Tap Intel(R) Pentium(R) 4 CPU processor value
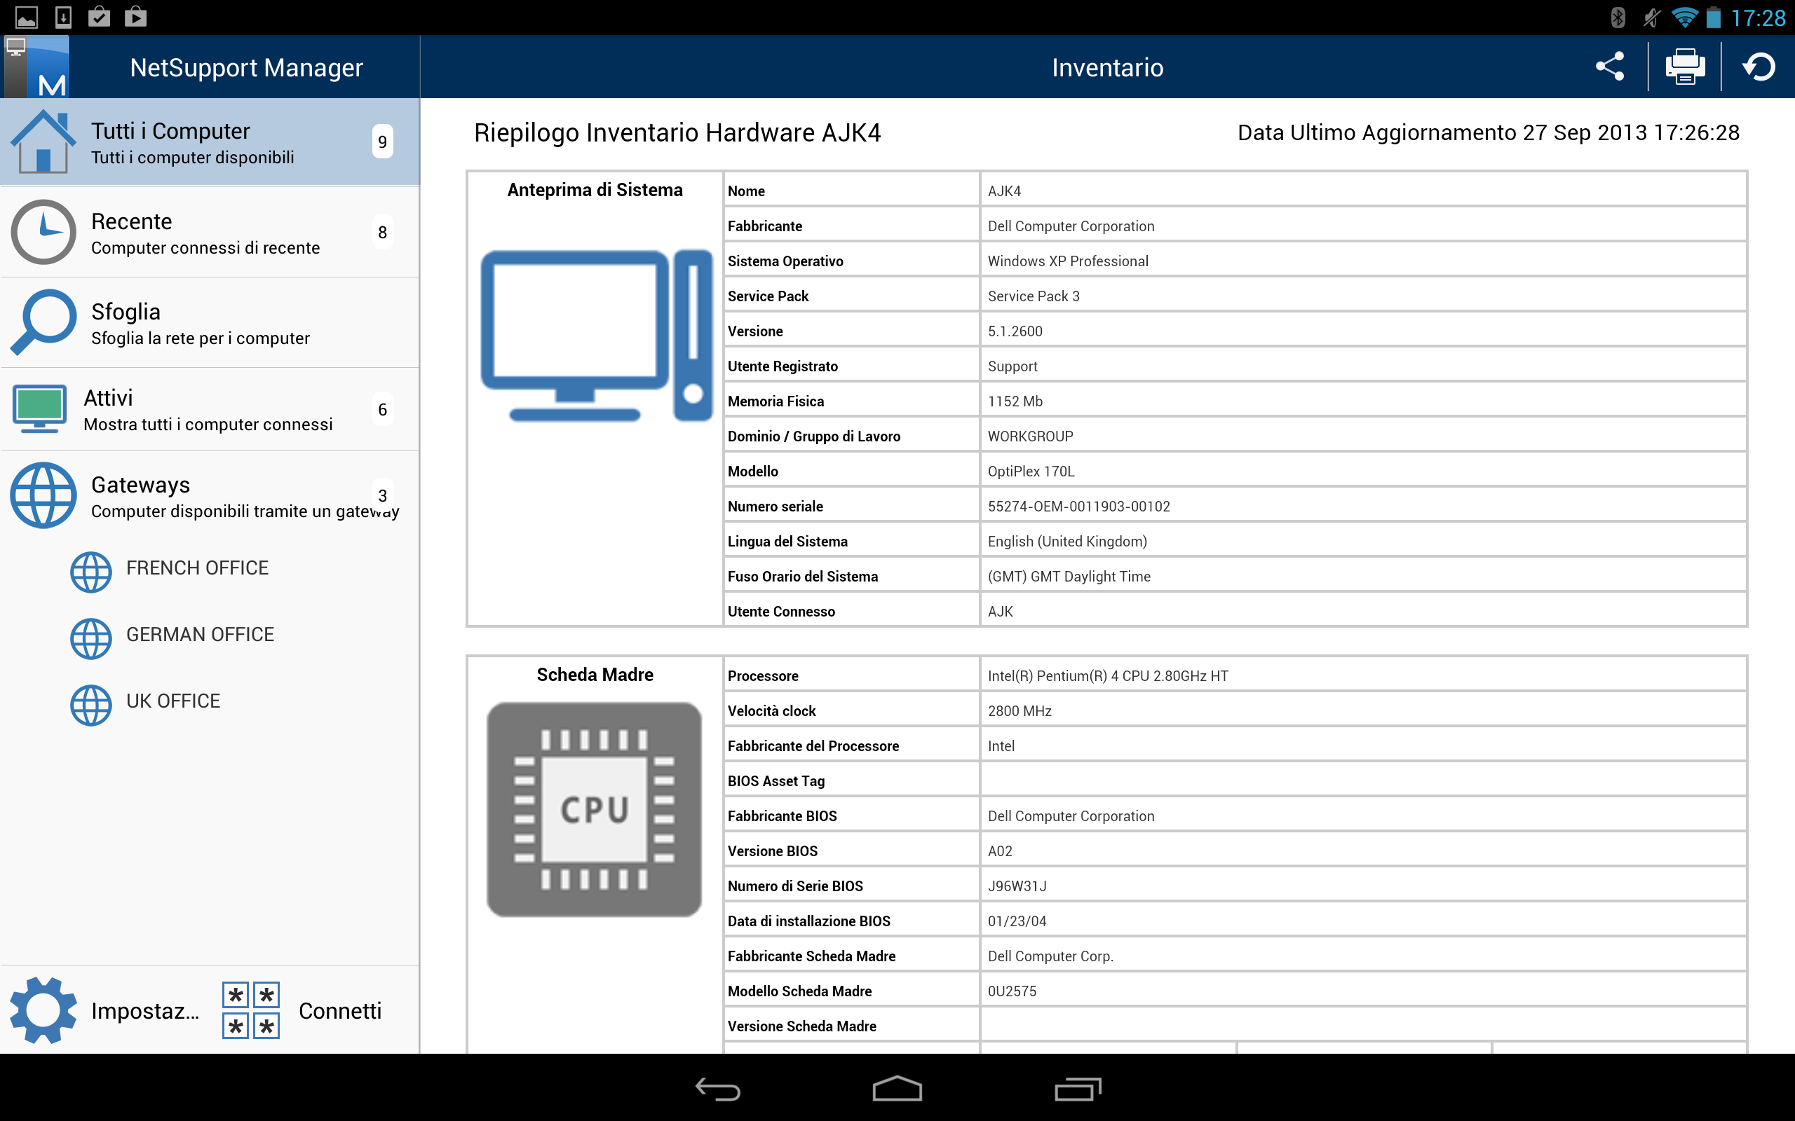1795x1121 pixels. pyautogui.click(x=1107, y=676)
